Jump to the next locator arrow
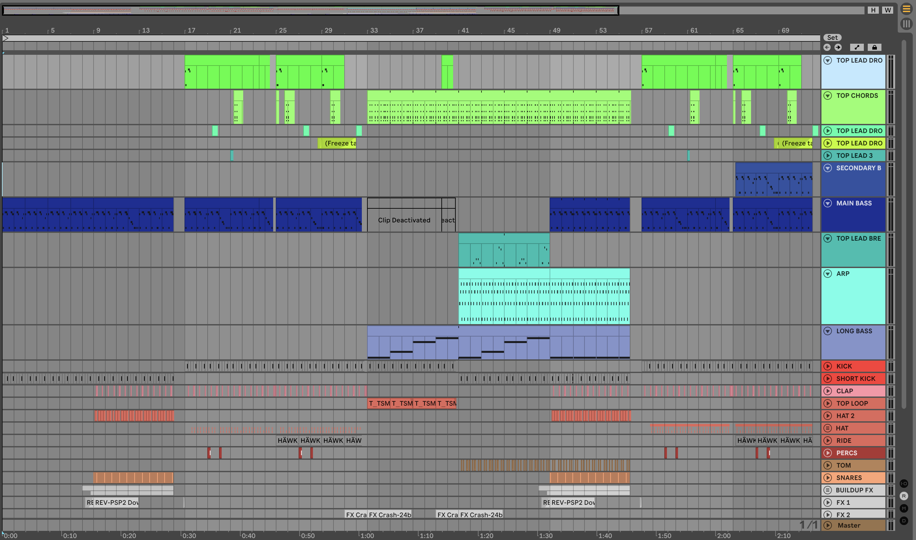 click(838, 47)
